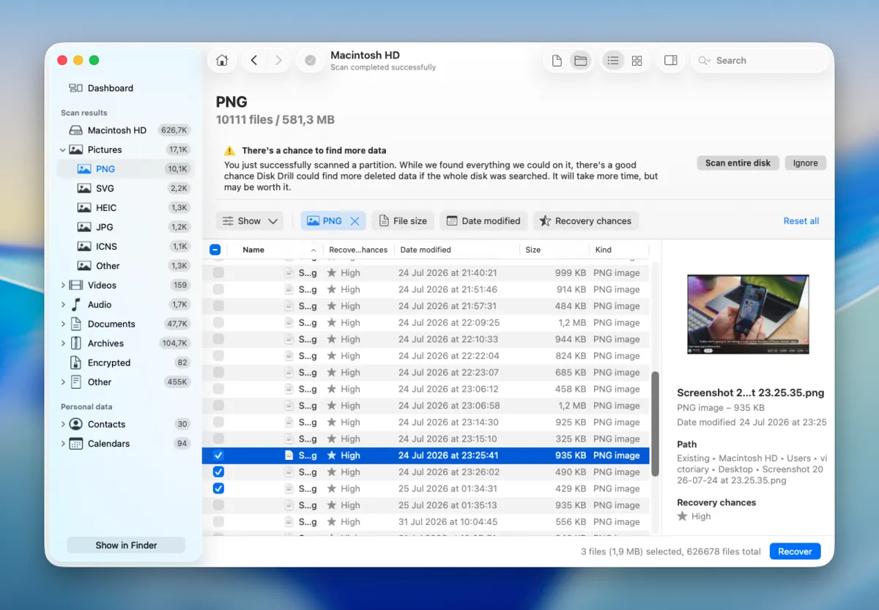Navigate forward with the right arrow
879x610 pixels.
point(278,61)
